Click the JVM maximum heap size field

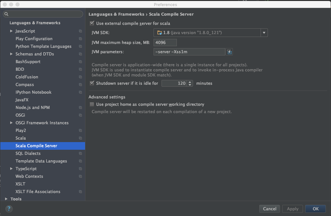click(165, 42)
